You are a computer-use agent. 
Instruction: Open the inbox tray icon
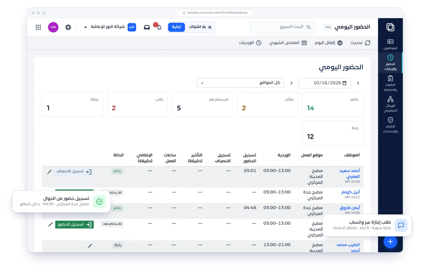147,27
